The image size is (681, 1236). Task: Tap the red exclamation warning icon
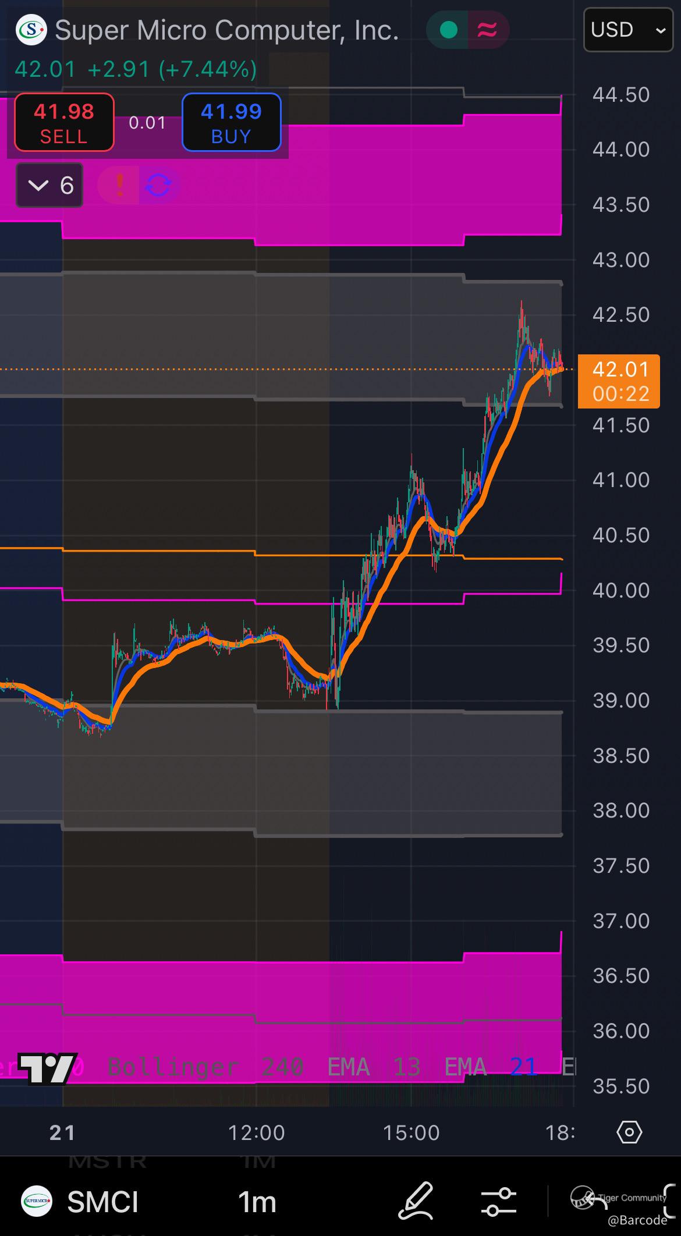point(119,186)
